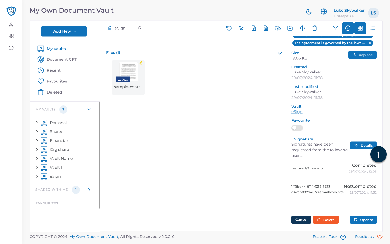Image resolution: width=390 pixels, height=244 pixels.
Task: Select the Org share vault name
Action: click(59, 150)
